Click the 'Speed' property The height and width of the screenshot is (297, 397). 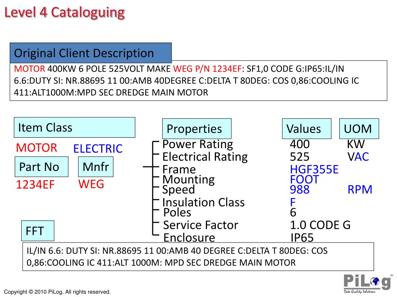(179, 189)
